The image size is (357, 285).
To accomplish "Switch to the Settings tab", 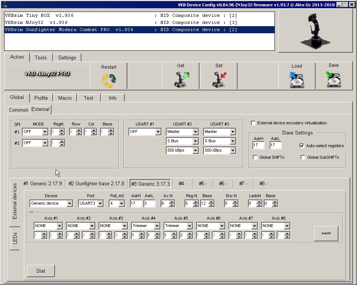I will click(67, 58).
